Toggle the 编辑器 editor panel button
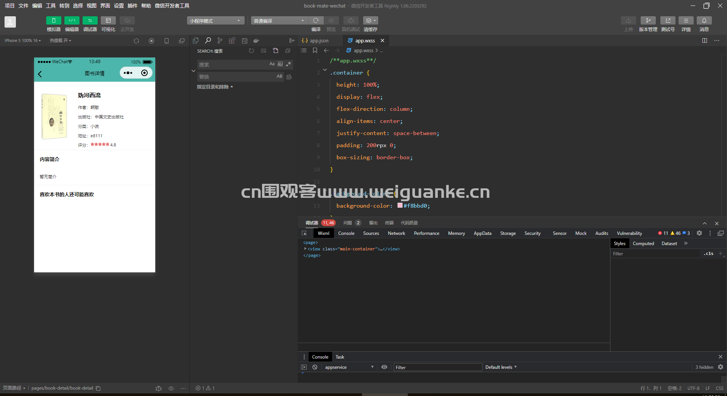727x396 pixels. pos(72,20)
